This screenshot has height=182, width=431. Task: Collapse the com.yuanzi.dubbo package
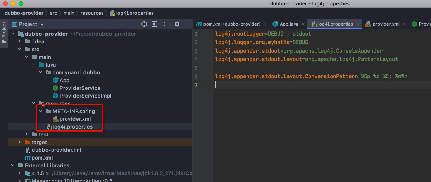click(40, 72)
